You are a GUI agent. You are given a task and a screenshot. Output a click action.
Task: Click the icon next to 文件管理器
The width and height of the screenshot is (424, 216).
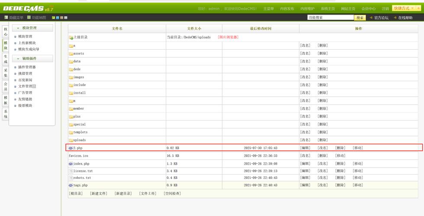click(x=34, y=86)
